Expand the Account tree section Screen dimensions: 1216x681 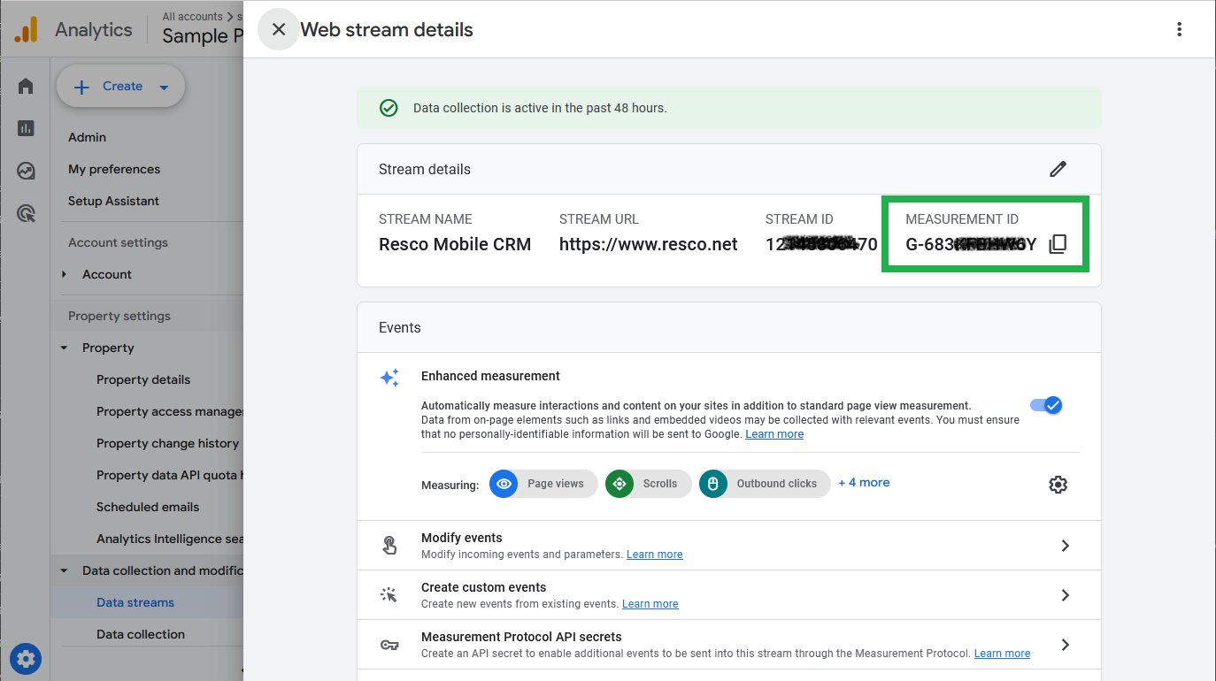pos(65,274)
